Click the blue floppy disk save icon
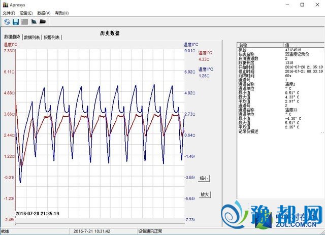The height and width of the screenshot is (235, 325). tap(16, 22)
